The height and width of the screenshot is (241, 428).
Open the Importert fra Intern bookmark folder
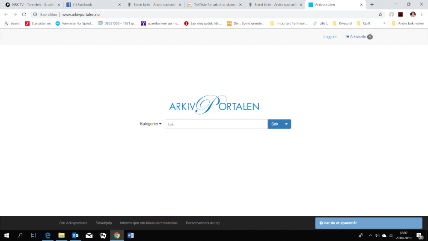point(289,24)
